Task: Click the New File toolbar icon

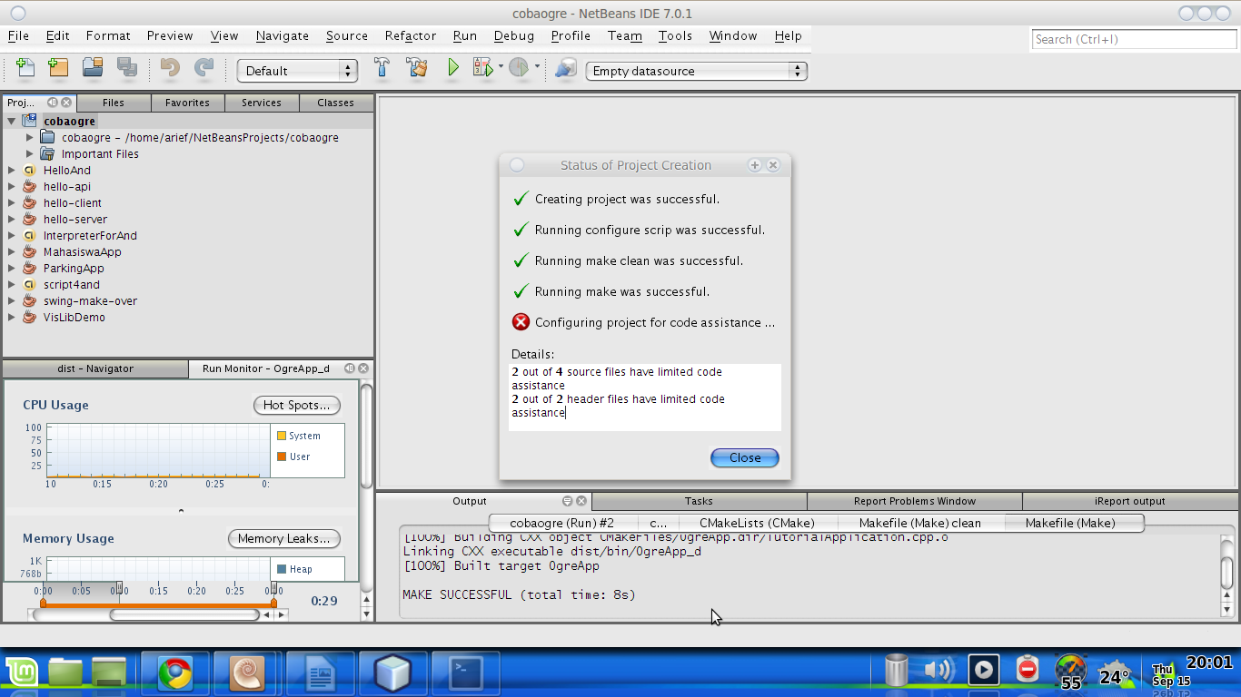Action: pos(25,68)
